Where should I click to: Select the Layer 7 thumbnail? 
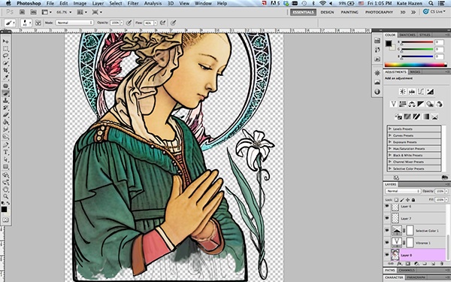(x=395, y=218)
